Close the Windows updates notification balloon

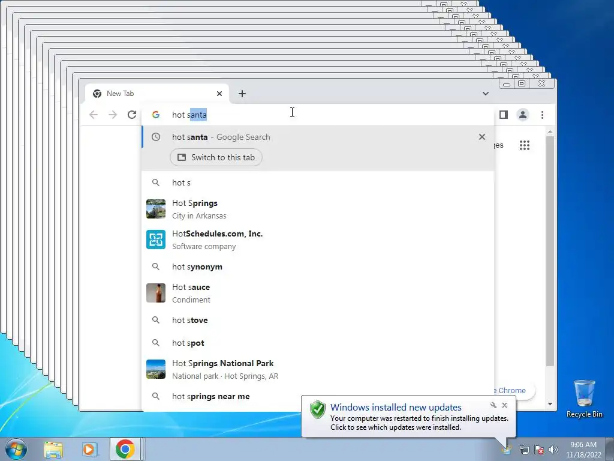tap(504, 405)
